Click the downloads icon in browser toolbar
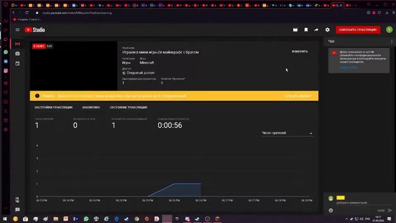Screen dimensions: 396x223 [387, 12]
